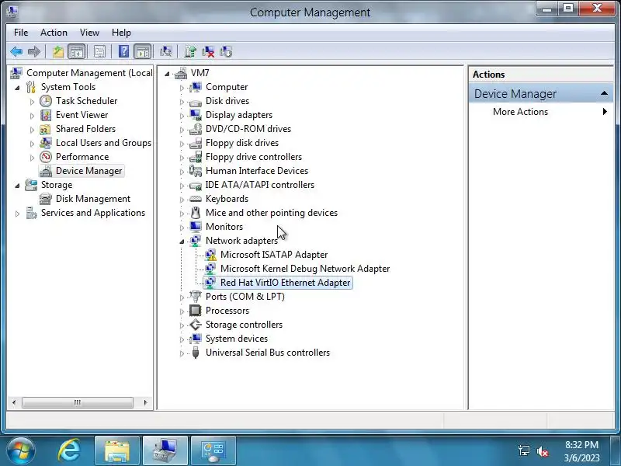Click the Up one level folder icon
Screen dimensions: 621x466
[58, 51]
